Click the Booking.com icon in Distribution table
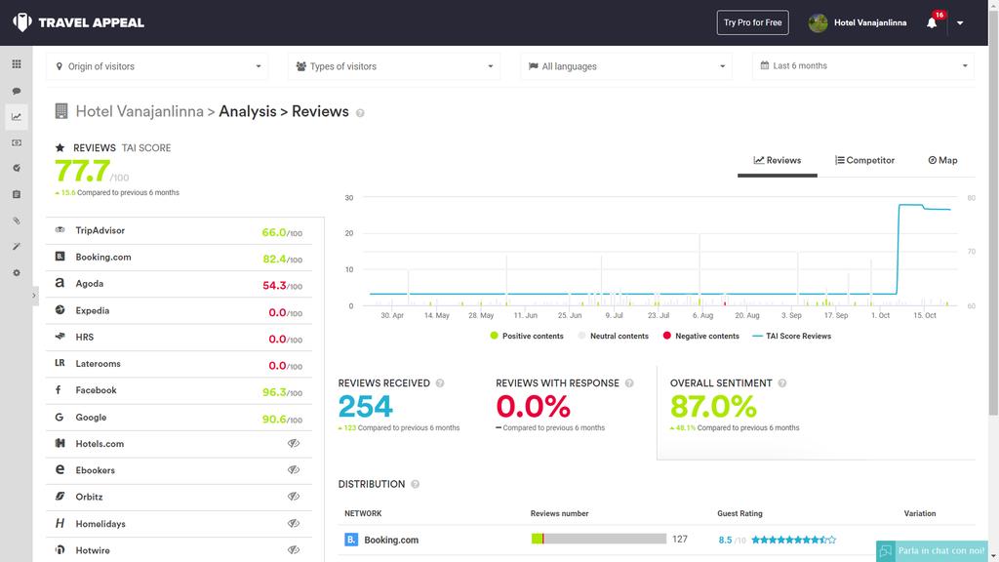The image size is (999, 562). 351,540
